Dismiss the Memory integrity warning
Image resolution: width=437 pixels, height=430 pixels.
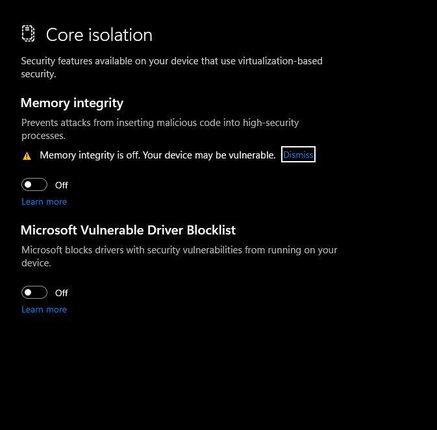298,155
